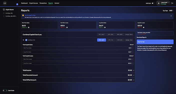Select the Reports tab
Screen dimensions: 176x94
(x=51, y=3)
